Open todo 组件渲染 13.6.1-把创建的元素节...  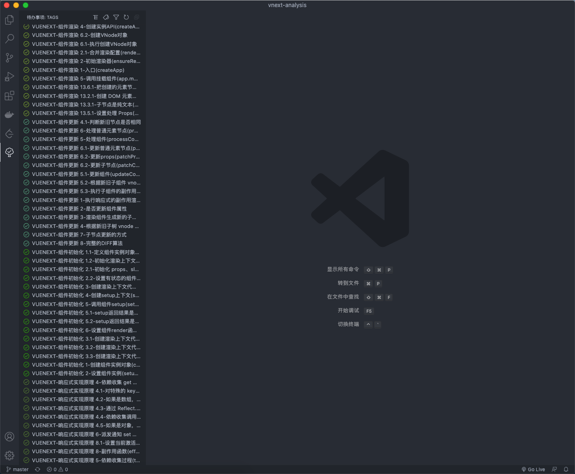[82, 87]
